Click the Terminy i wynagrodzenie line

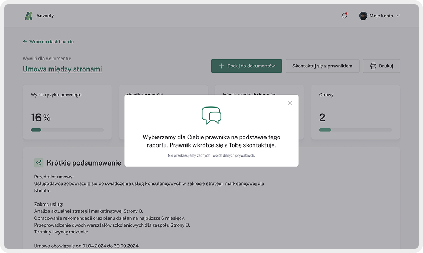(61, 232)
